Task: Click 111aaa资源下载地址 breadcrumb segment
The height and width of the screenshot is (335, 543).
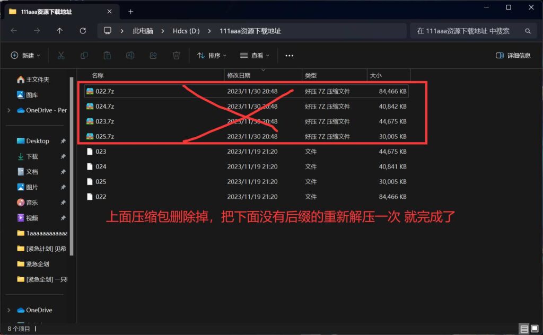Action: click(x=250, y=31)
